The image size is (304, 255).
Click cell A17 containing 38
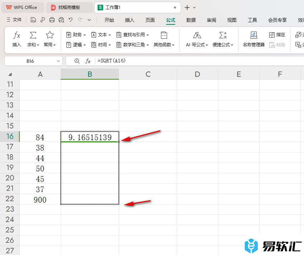40,147
